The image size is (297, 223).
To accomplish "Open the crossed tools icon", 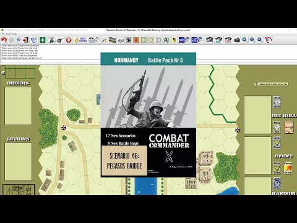I will (104, 40).
